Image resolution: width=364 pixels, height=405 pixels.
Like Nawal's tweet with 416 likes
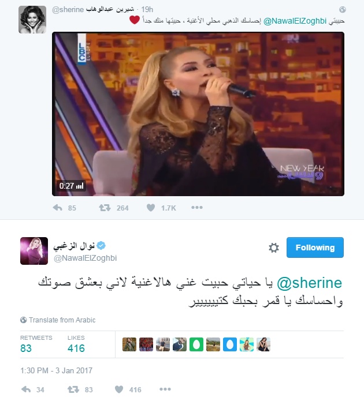119,389
